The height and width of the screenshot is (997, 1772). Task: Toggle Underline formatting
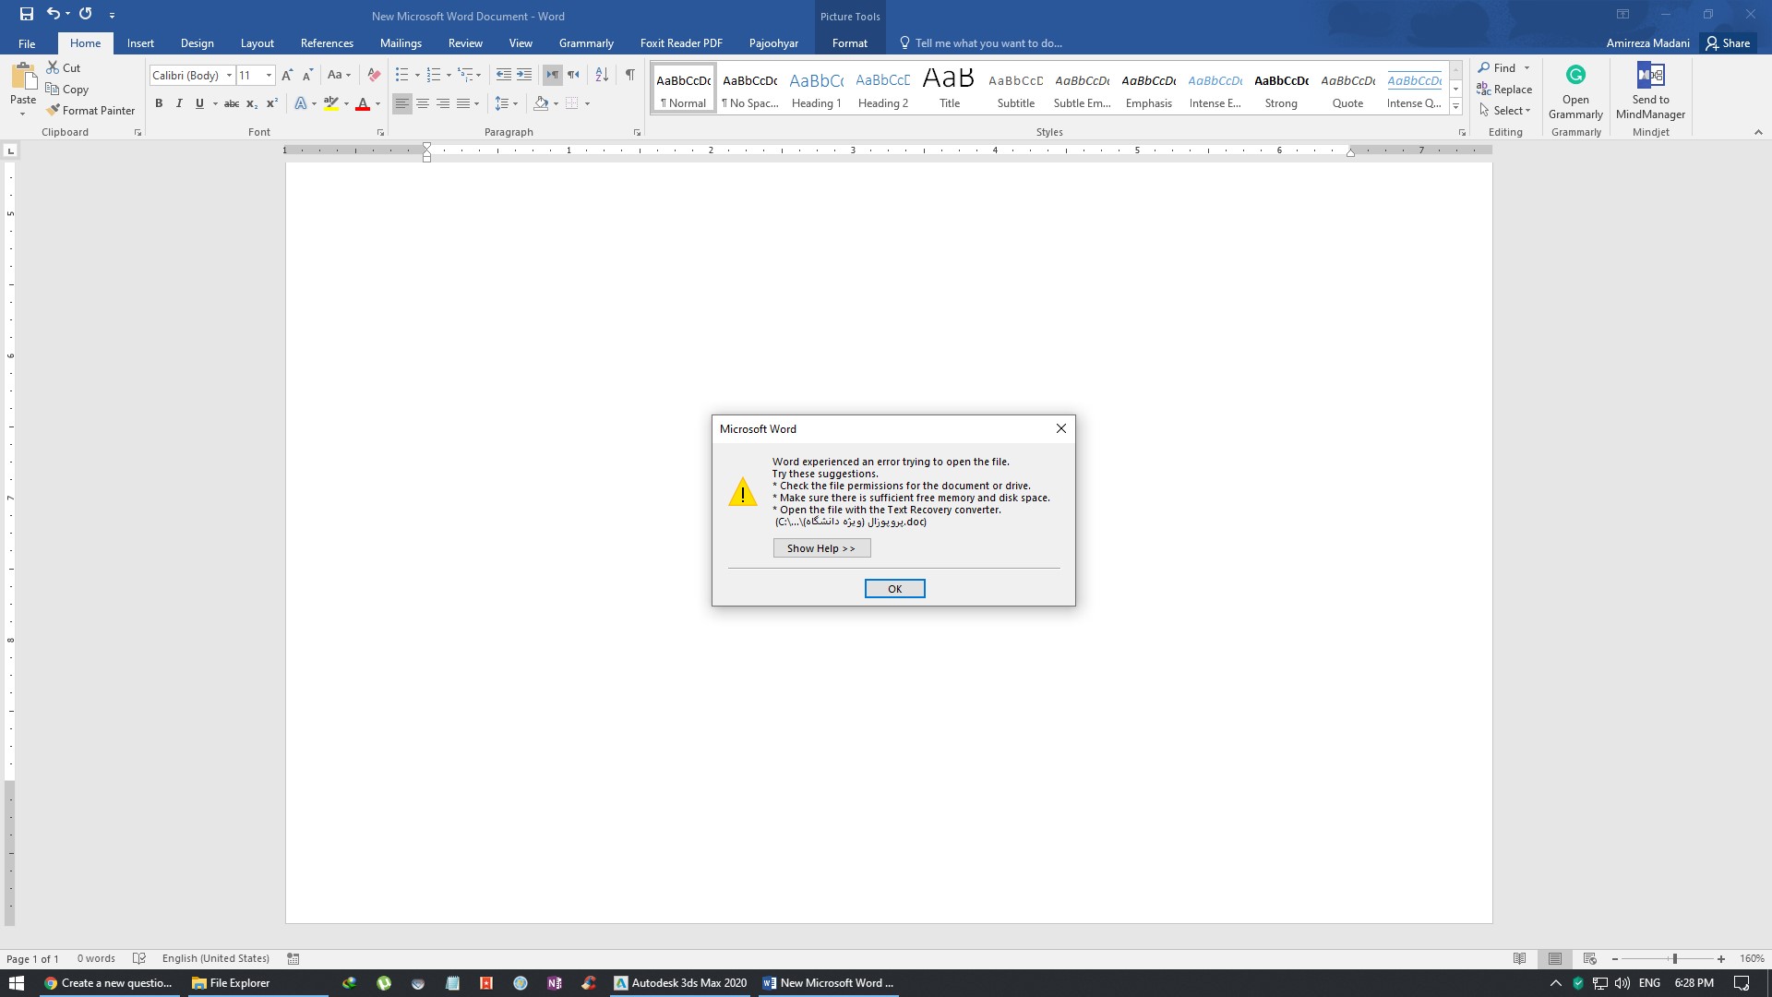[199, 103]
